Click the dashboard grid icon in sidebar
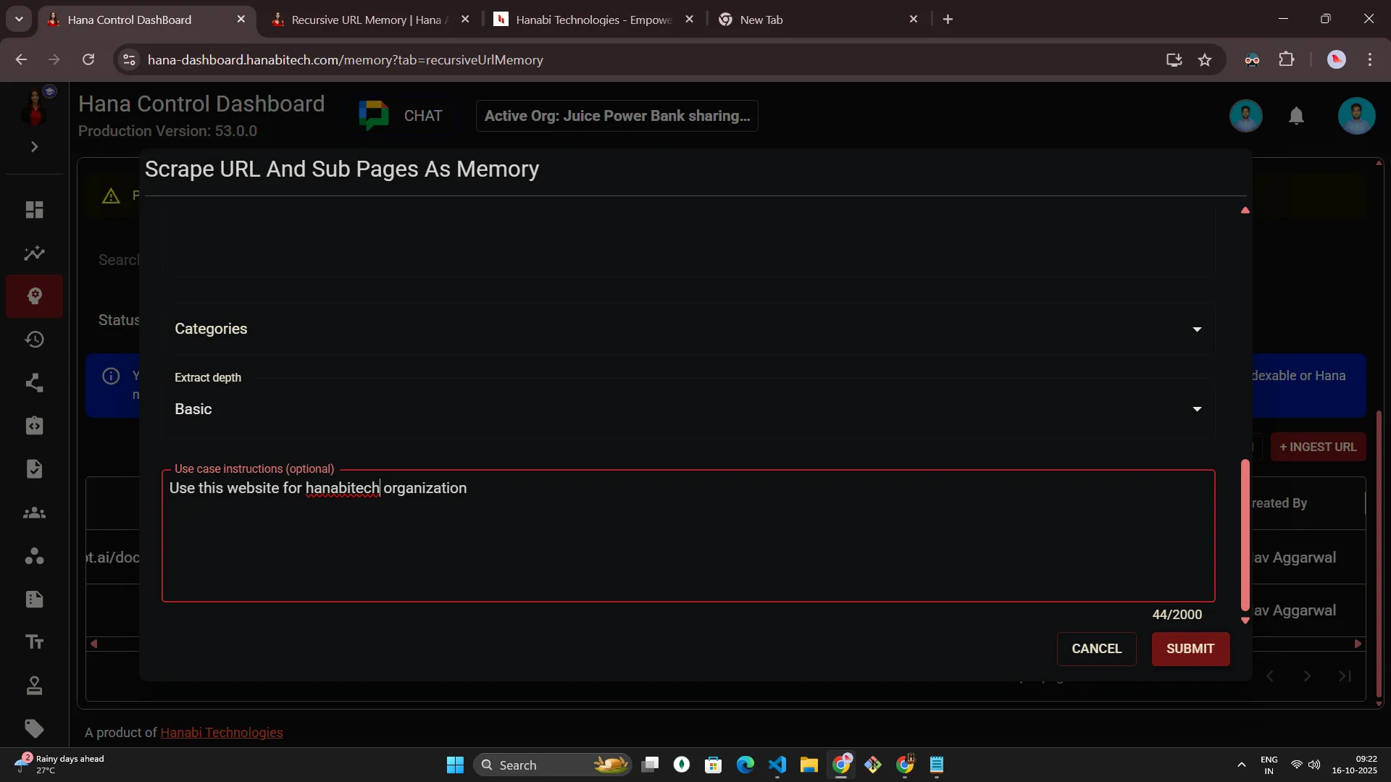This screenshot has height=782, width=1391. pyautogui.click(x=34, y=210)
